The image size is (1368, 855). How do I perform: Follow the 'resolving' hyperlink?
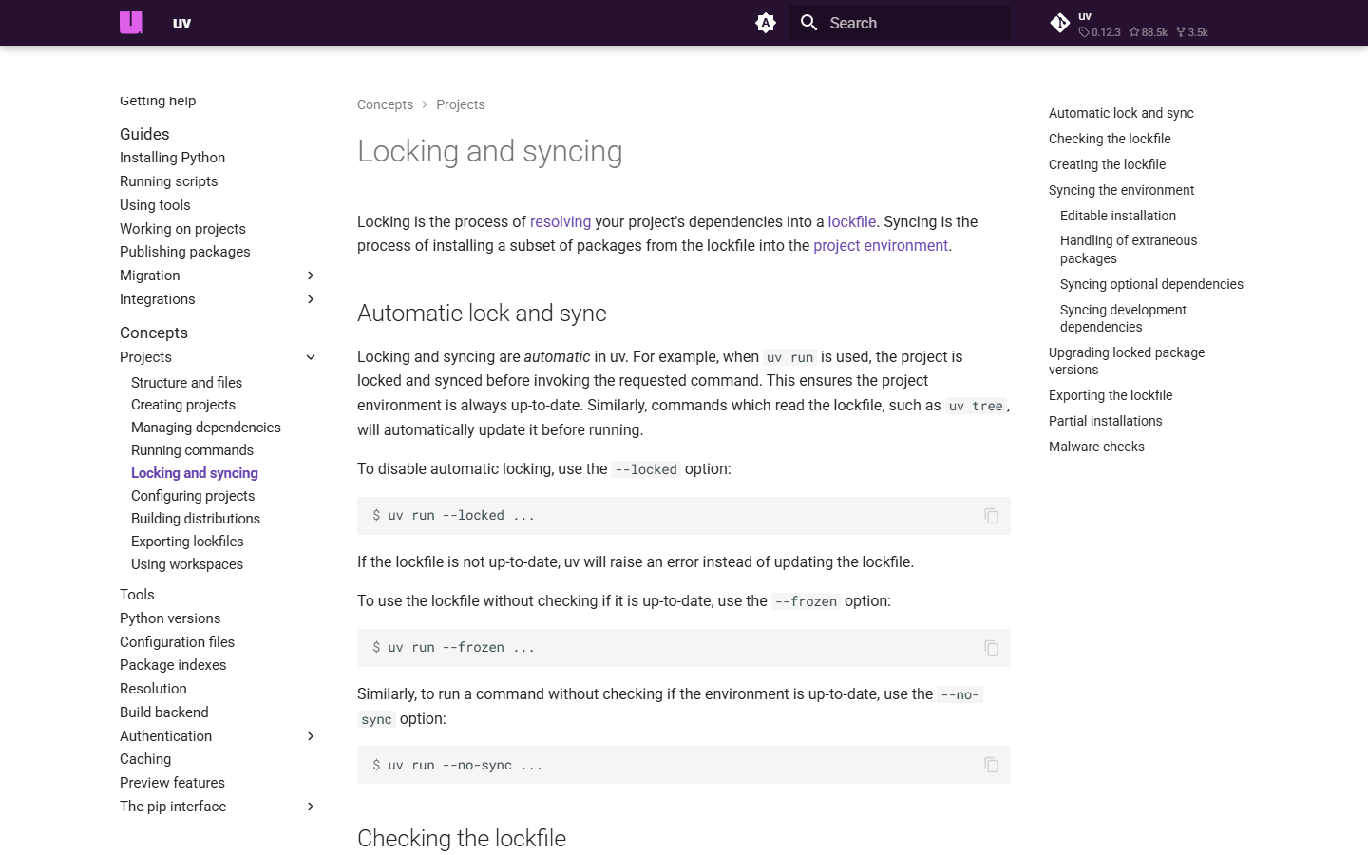560,221
